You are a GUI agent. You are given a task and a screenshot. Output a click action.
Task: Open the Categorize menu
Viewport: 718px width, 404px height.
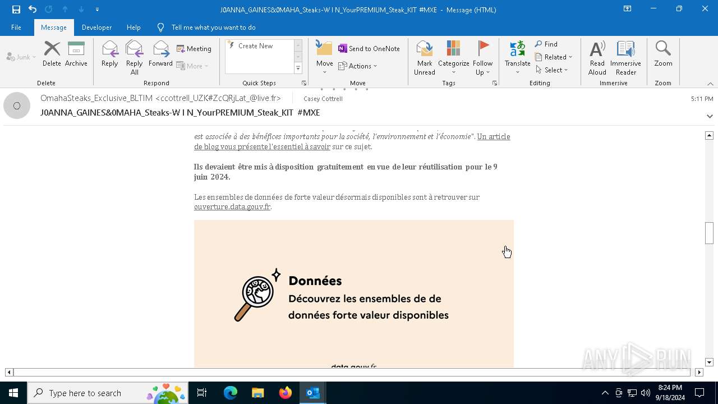point(453,57)
